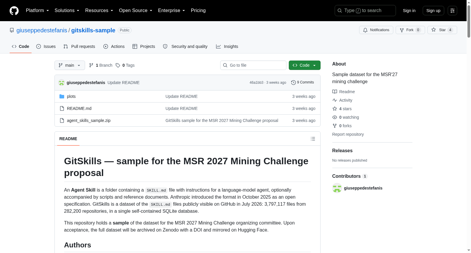Click the commit history clock icon
This screenshot has width=471, height=253.
pos(293,83)
